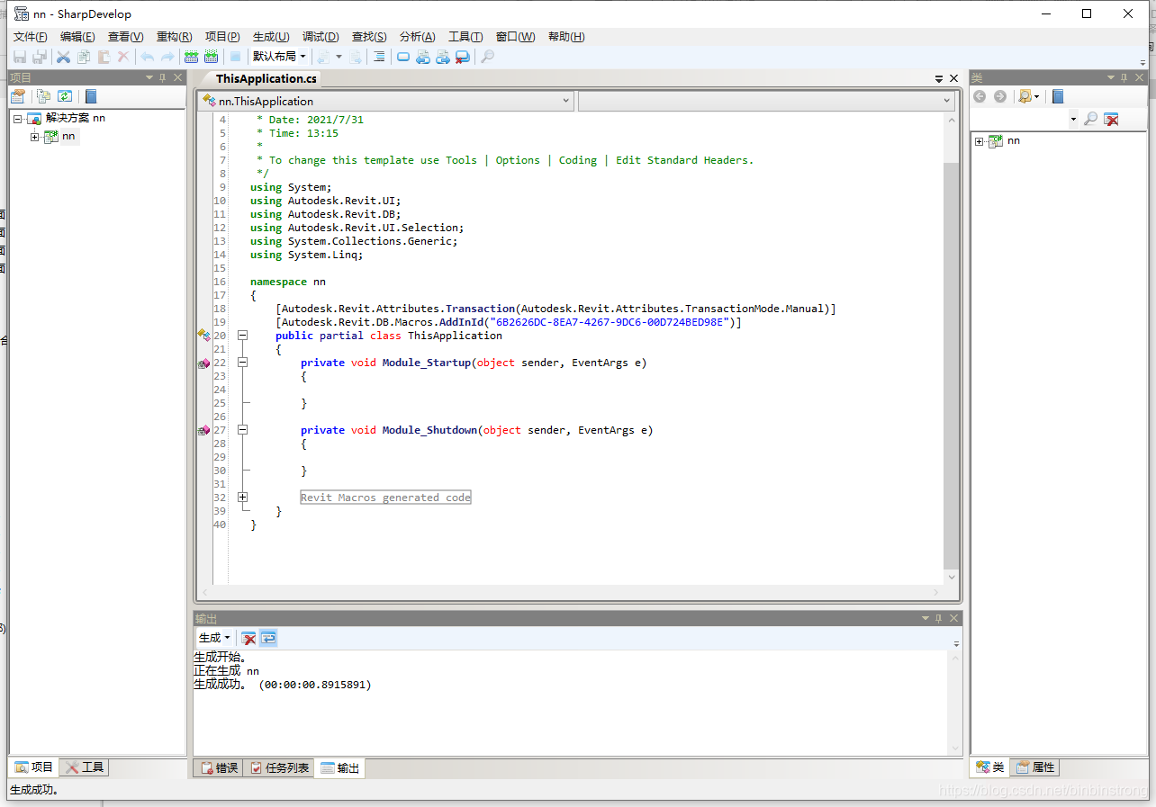Open the 工具(T) menu
Screen dimensions: 1156x807
coord(465,37)
